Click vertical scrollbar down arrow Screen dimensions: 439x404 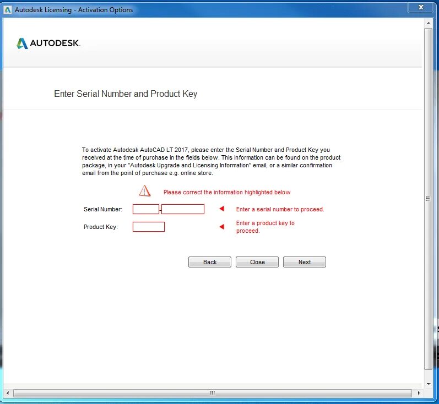click(x=429, y=384)
